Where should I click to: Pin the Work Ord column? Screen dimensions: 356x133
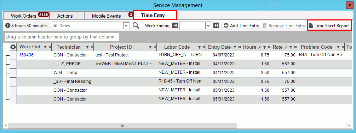click(49, 47)
